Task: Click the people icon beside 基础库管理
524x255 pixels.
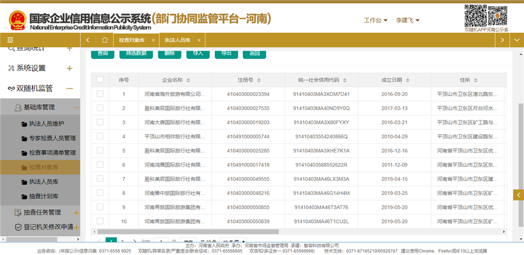Action: (x=18, y=107)
